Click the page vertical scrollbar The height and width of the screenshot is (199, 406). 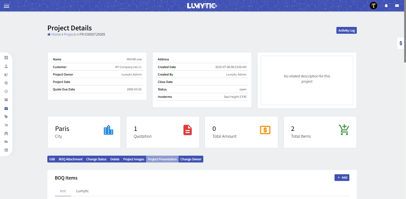pos(404,31)
